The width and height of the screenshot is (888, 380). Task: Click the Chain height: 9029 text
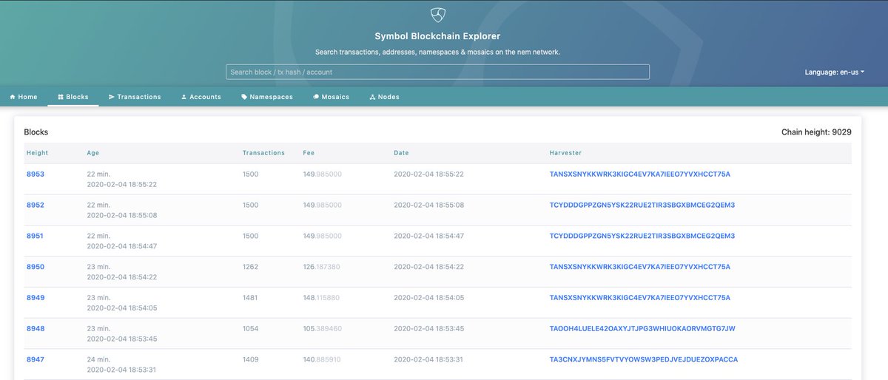pos(816,132)
